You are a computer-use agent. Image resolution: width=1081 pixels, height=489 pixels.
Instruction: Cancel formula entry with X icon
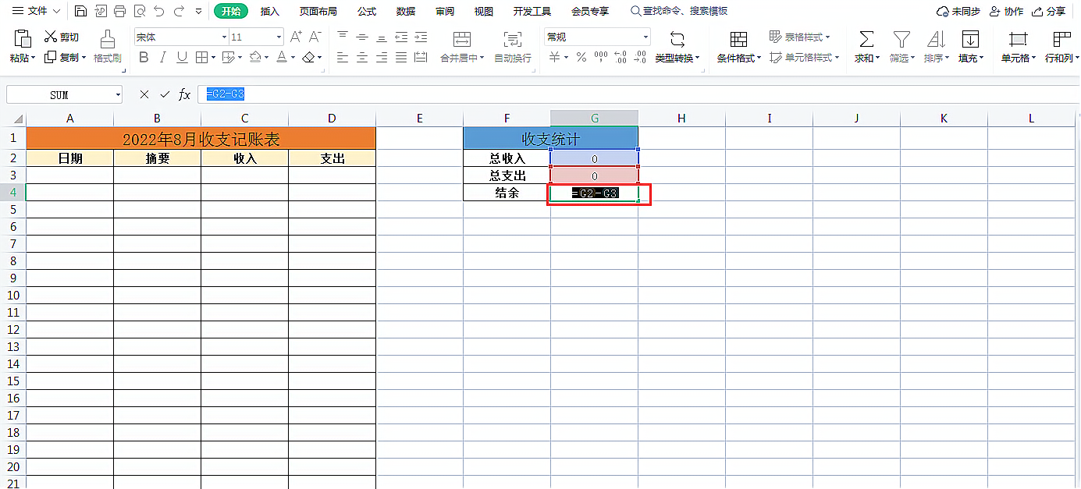(x=144, y=94)
